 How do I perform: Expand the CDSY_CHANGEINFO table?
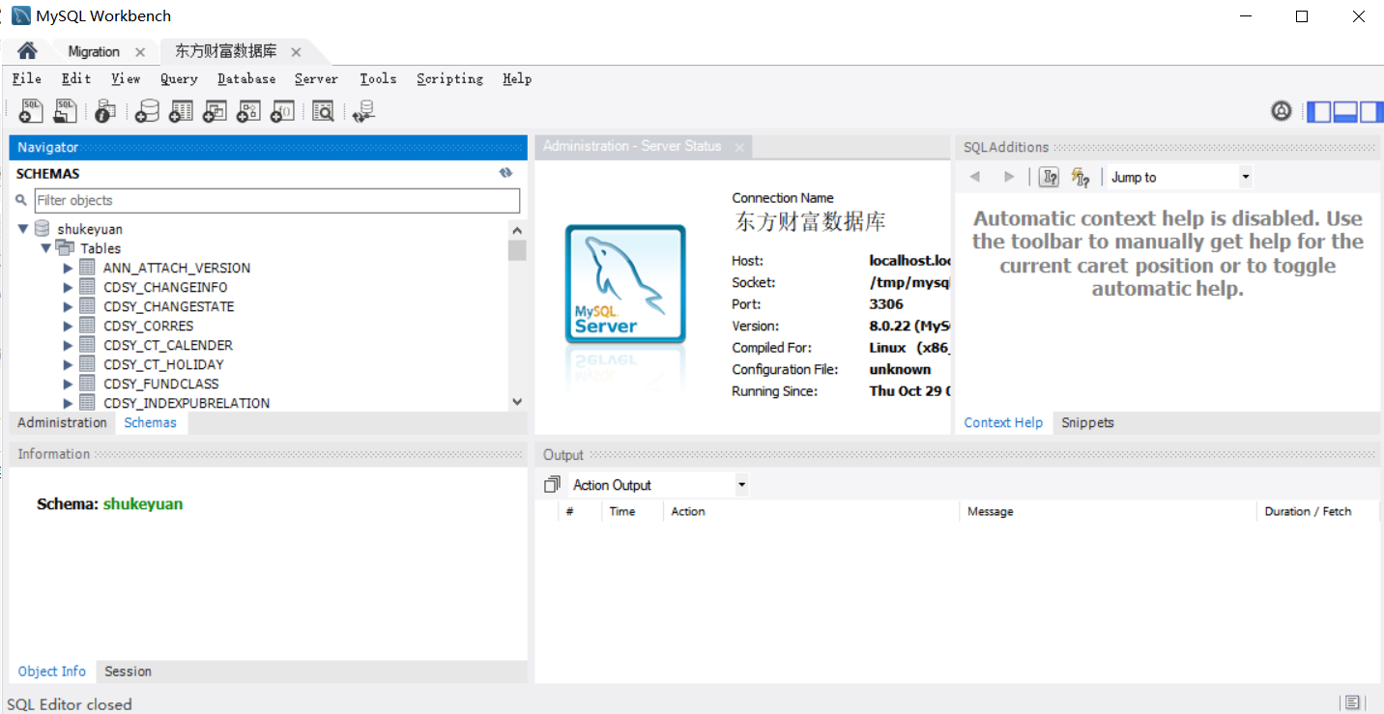[x=68, y=287]
